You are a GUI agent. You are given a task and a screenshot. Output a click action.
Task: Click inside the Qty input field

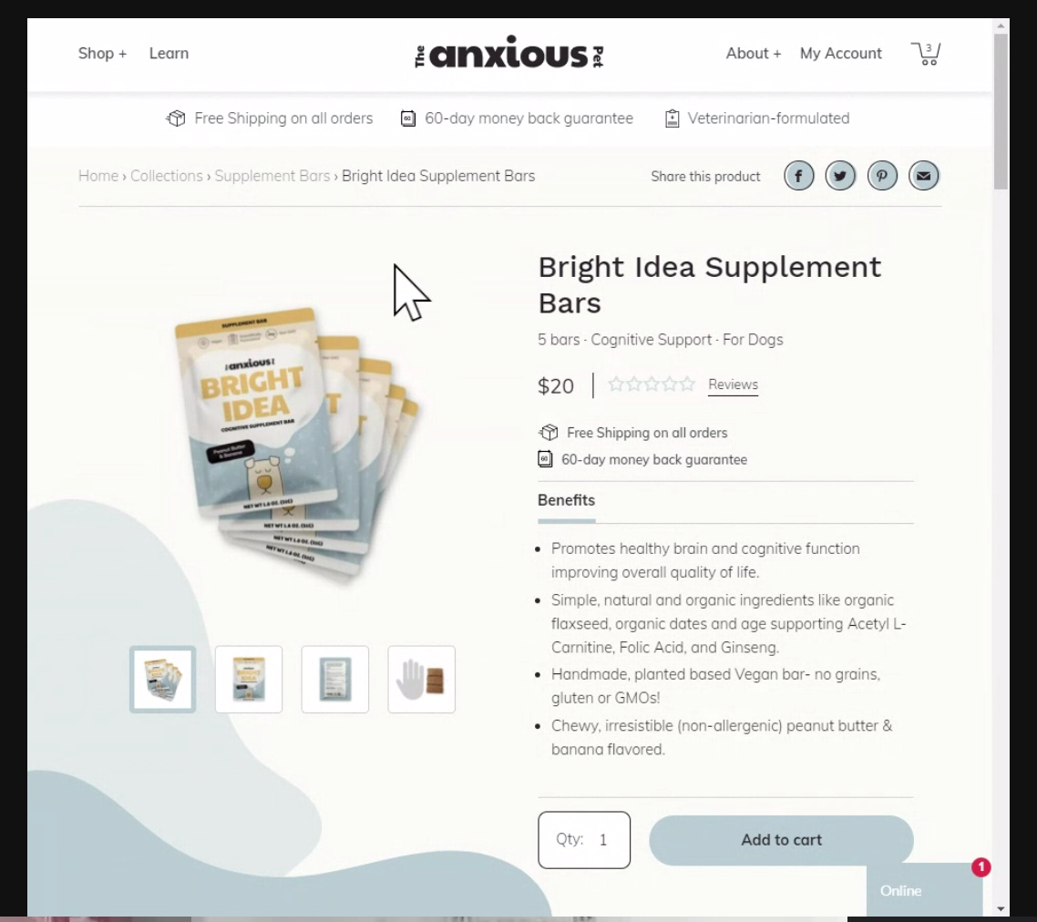click(x=603, y=839)
